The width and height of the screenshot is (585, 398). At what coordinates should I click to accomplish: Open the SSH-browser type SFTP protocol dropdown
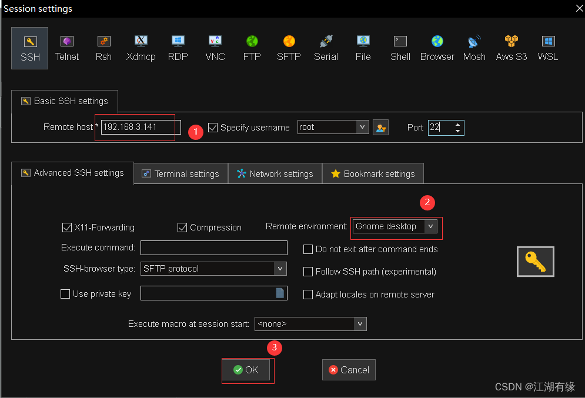pyautogui.click(x=280, y=269)
